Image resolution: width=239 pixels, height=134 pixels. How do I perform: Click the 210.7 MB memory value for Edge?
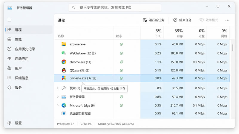(x=177, y=105)
